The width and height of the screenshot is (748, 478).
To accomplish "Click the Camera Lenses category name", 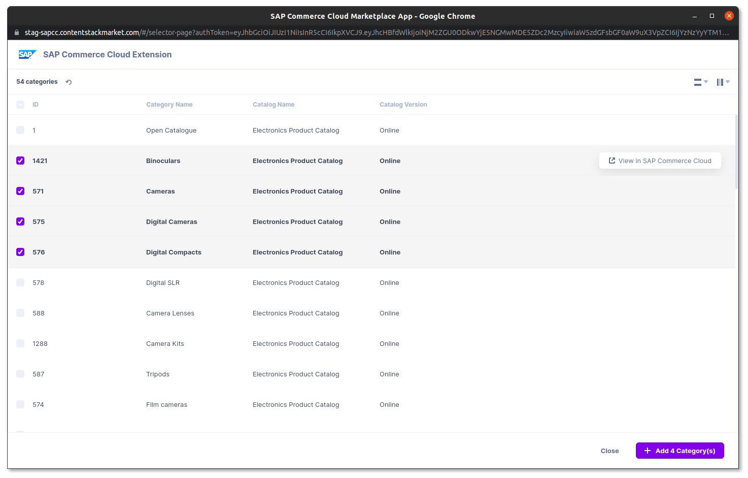I will [x=170, y=313].
